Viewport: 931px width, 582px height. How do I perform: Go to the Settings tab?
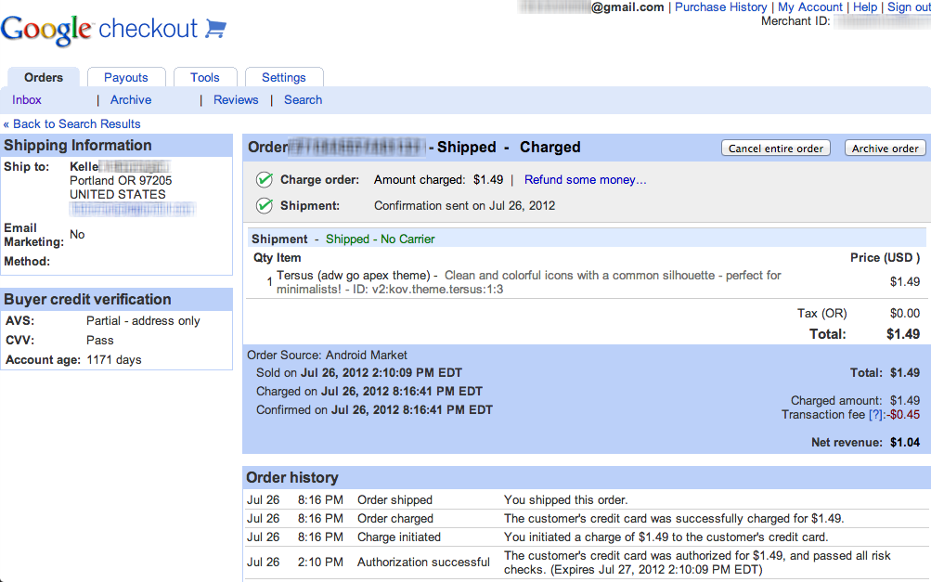tap(283, 78)
